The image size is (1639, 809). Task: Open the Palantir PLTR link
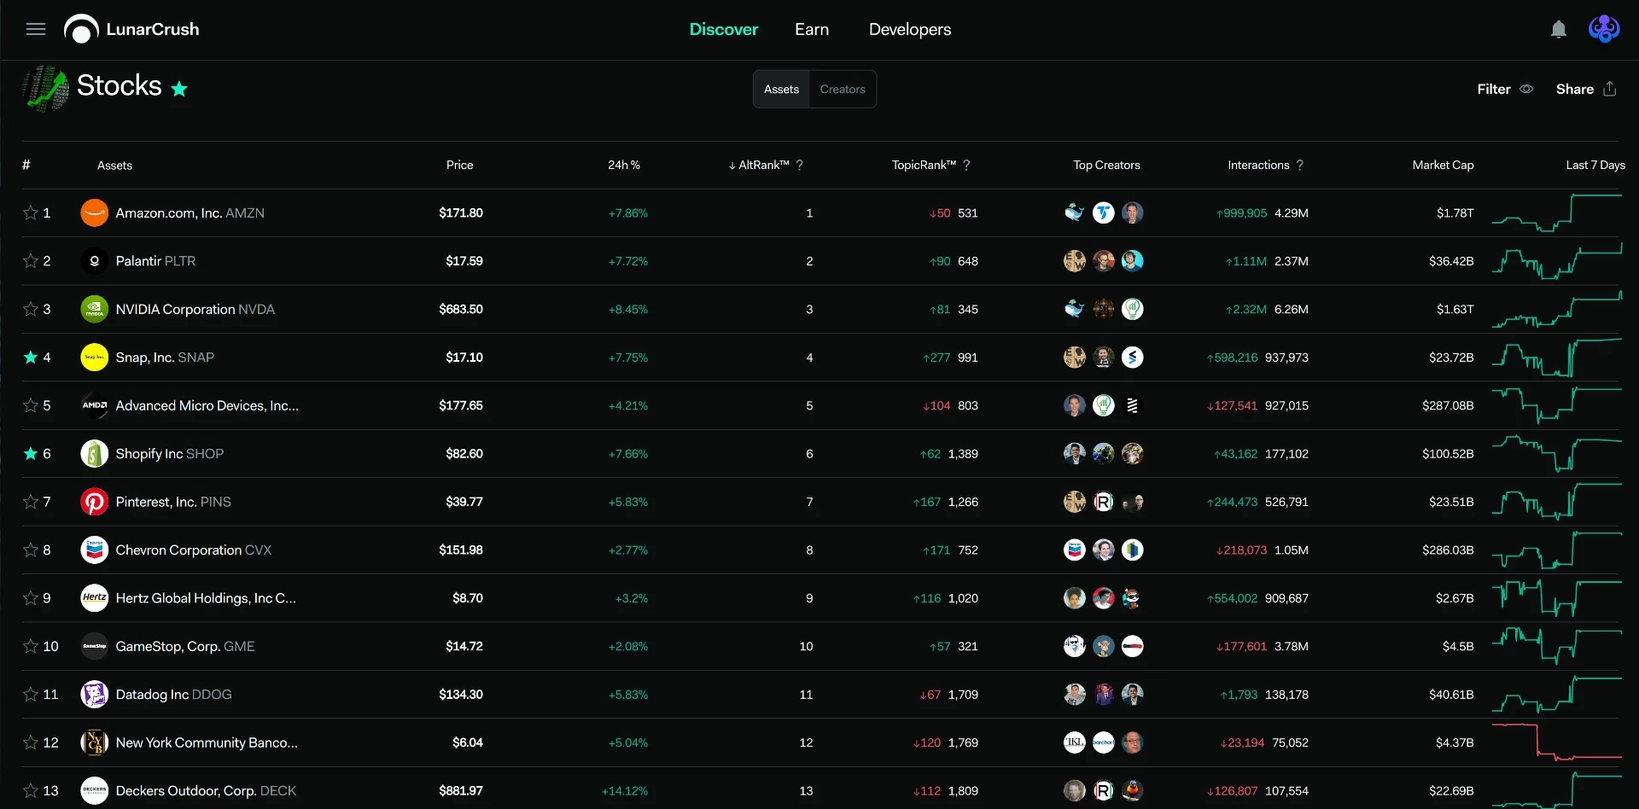(x=155, y=261)
